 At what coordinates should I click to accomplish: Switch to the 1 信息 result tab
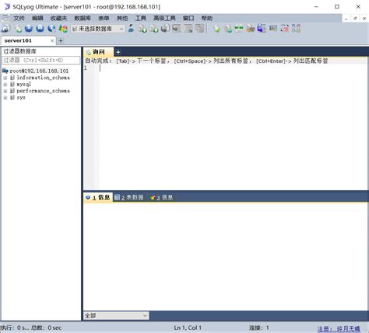(x=98, y=197)
